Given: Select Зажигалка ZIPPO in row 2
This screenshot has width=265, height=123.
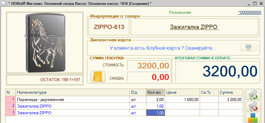Looking at the screenshot, I should coord(73,106).
